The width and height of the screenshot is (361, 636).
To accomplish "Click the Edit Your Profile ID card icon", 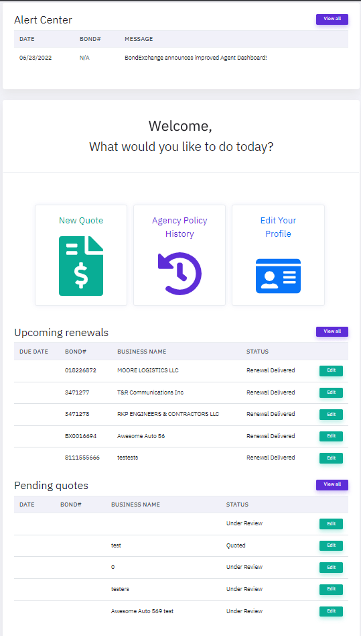I will pyautogui.click(x=278, y=276).
